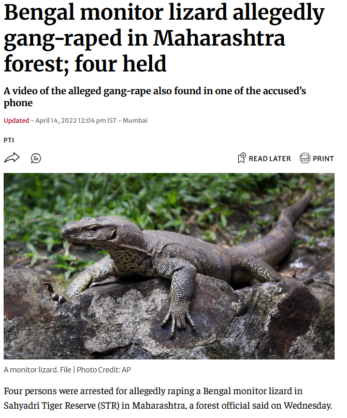
Task: Click the April 14, 2022 date
Action: (x=56, y=121)
